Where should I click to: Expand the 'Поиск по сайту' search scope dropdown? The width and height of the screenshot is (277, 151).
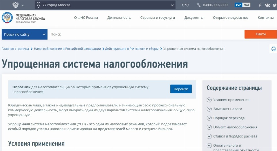click(x=25, y=34)
